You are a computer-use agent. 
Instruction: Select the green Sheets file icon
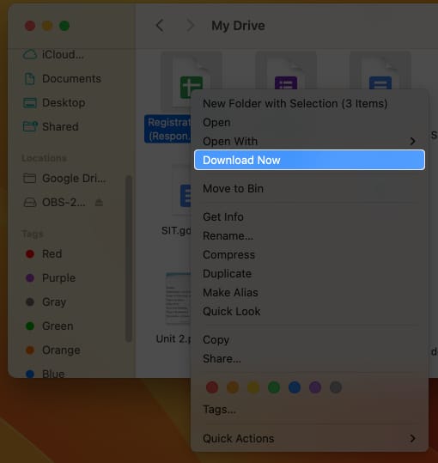click(x=192, y=87)
